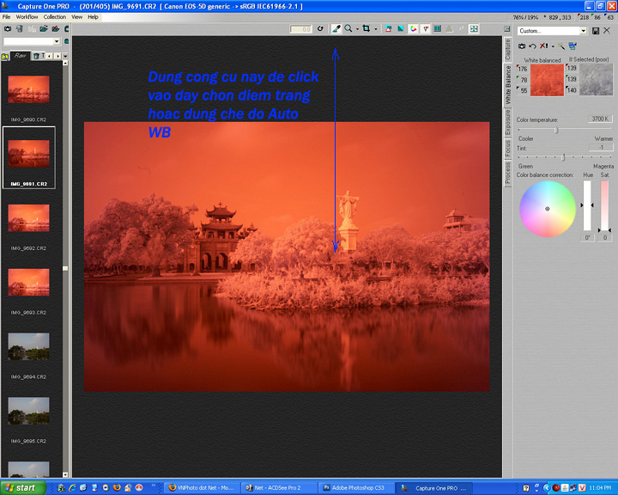The height and width of the screenshot is (495, 618).
Task: Toggle the color wheel view button in toolbar
Action: click(x=414, y=28)
